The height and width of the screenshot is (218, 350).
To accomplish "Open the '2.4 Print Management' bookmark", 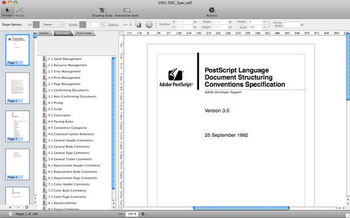I will pos(64,78).
